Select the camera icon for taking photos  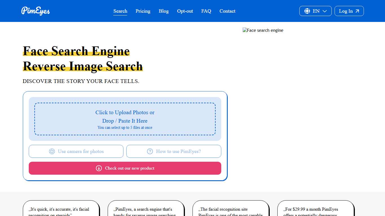point(52,151)
